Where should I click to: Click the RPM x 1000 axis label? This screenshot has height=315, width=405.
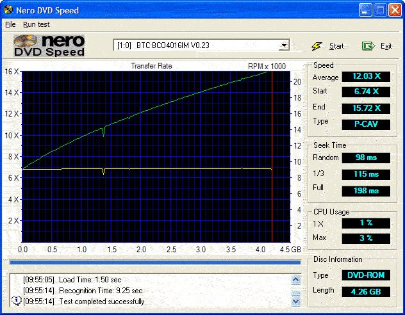(267, 67)
